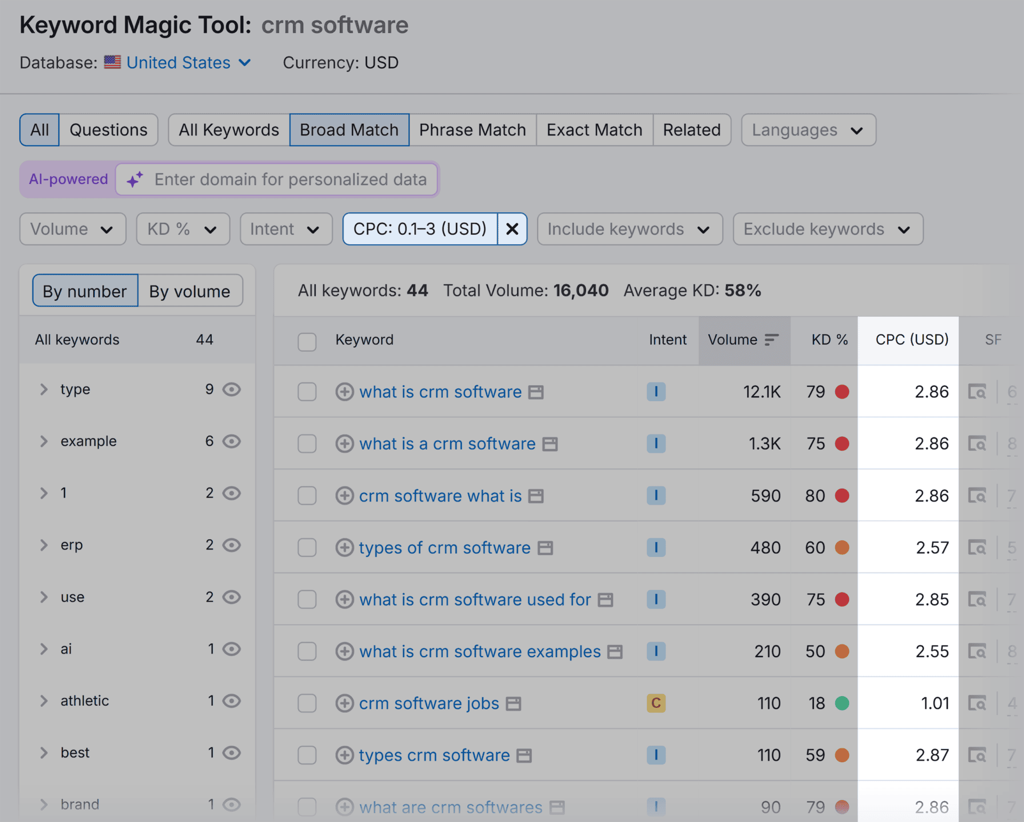1024x822 pixels.
Task: Click AI-powered sparkle icon in domain field
Action: pos(135,180)
